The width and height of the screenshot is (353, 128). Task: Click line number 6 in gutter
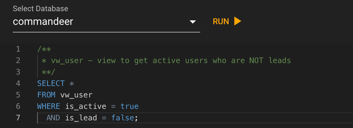[18, 106]
